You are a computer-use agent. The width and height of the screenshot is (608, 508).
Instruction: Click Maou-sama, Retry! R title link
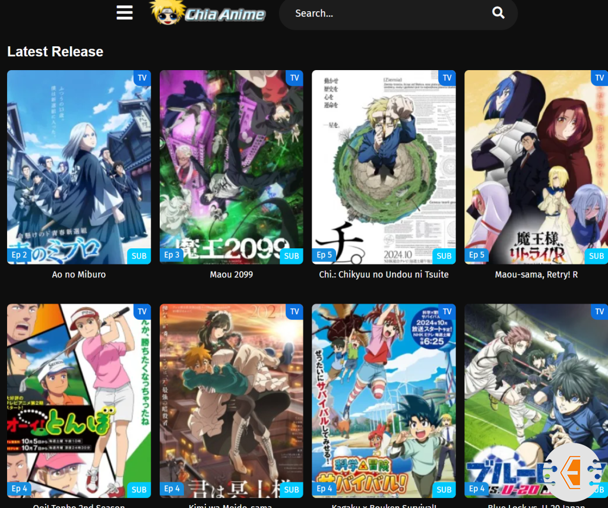tap(536, 274)
